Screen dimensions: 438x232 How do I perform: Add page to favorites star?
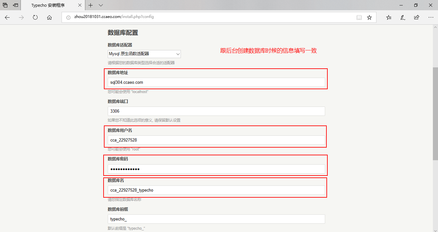[x=369, y=17]
